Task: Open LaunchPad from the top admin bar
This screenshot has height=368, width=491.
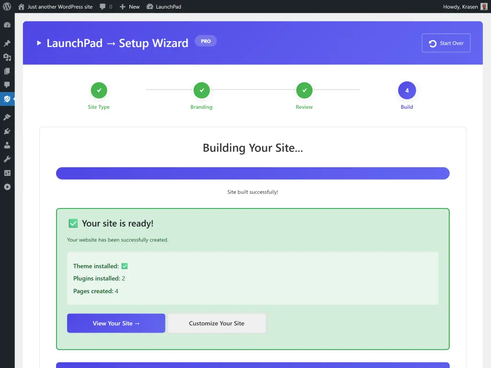Action: 164,7
